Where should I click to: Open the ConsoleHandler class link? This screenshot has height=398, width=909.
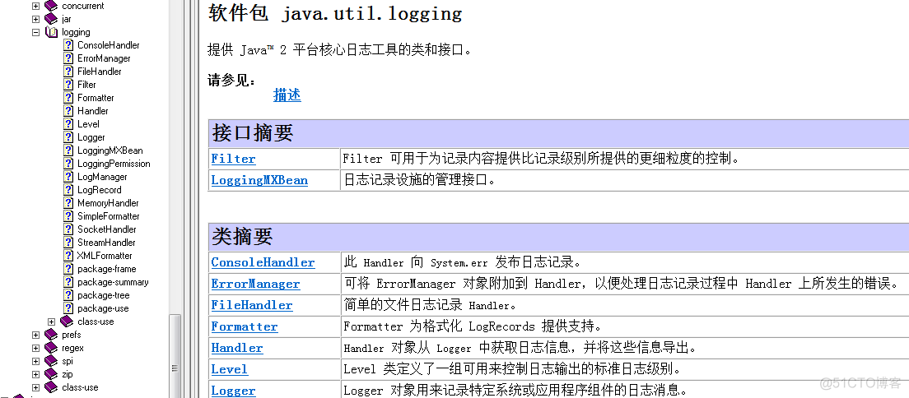(263, 262)
